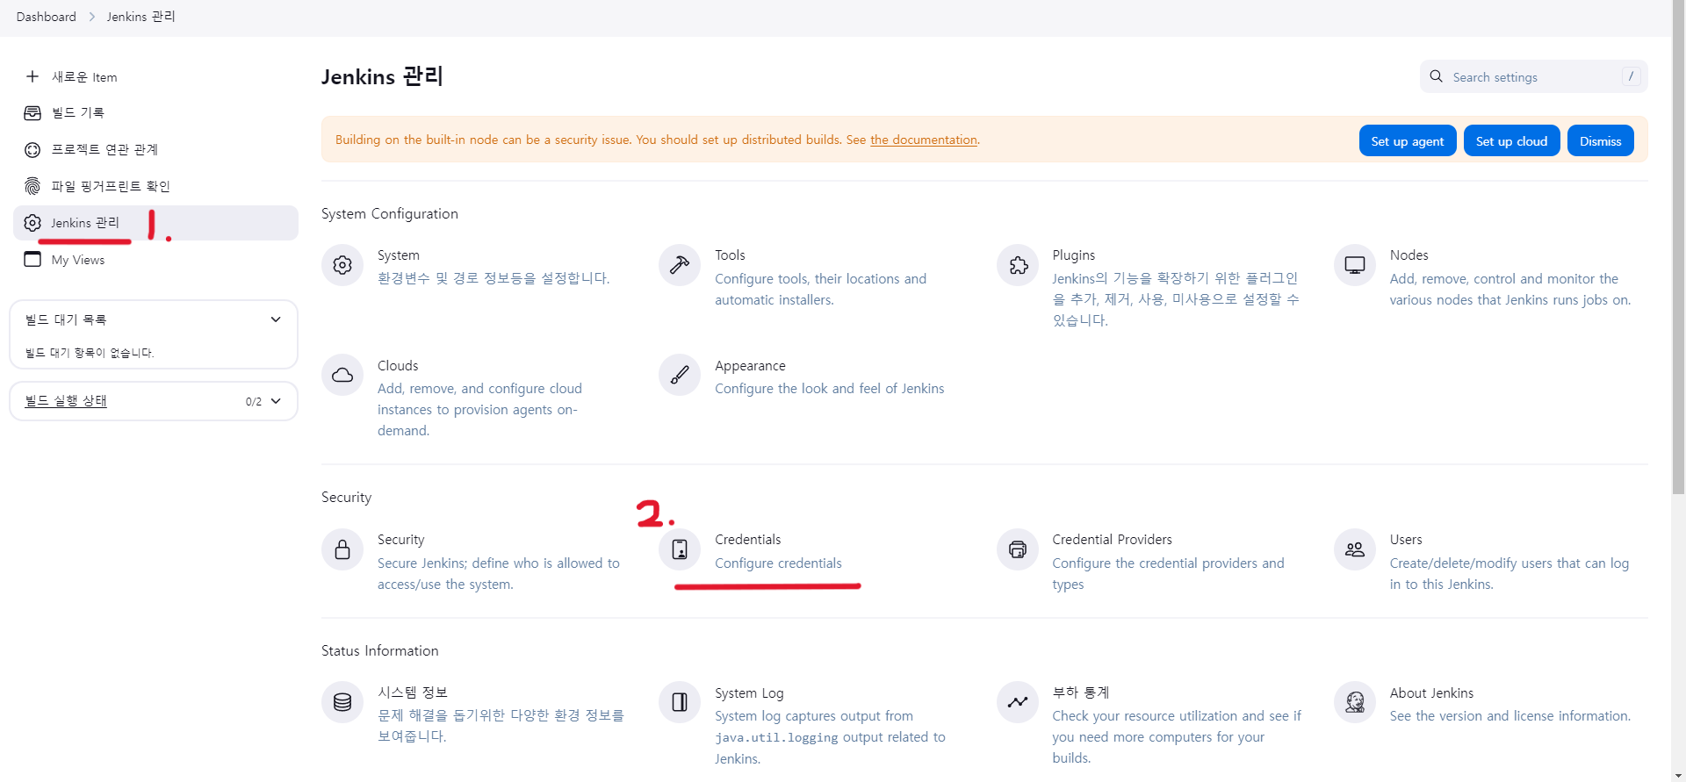Open the Credentials phone icon
This screenshot has width=1686, height=782.
pyautogui.click(x=680, y=549)
